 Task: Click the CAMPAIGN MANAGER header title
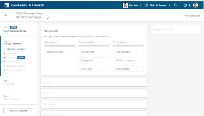coord(28,5)
